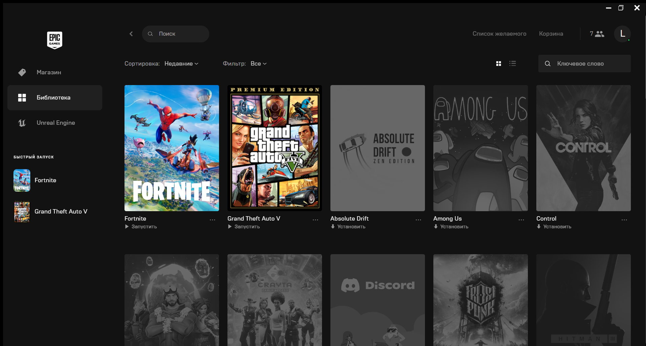Open more options for Grand Theft Auto V

click(315, 220)
